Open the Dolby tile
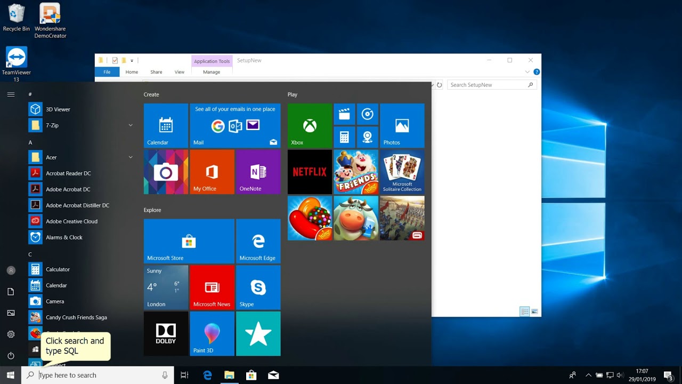The width and height of the screenshot is (682, 384). tap(166, 334)
